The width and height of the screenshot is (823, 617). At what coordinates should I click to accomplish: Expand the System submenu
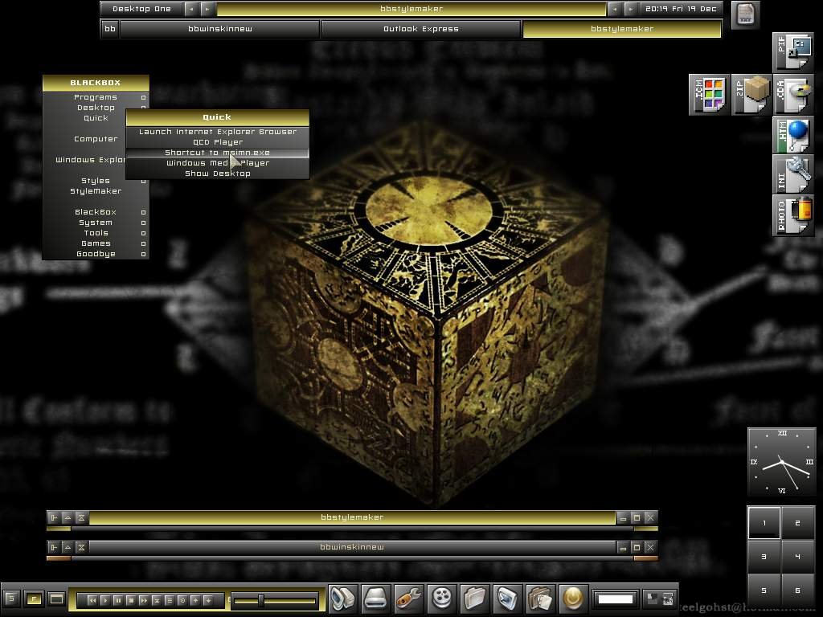[96, 223]
